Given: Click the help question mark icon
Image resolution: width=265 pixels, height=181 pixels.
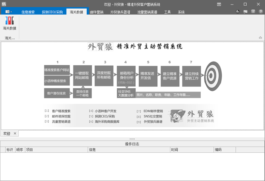Looking at the screenshot, I should 261,12.
